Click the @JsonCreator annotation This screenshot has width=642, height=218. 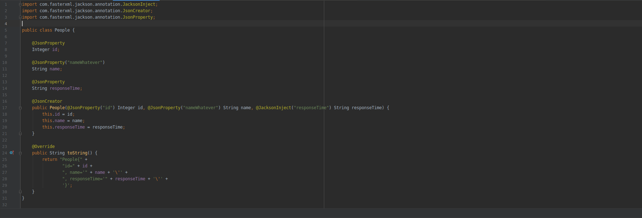click(47, 101)
